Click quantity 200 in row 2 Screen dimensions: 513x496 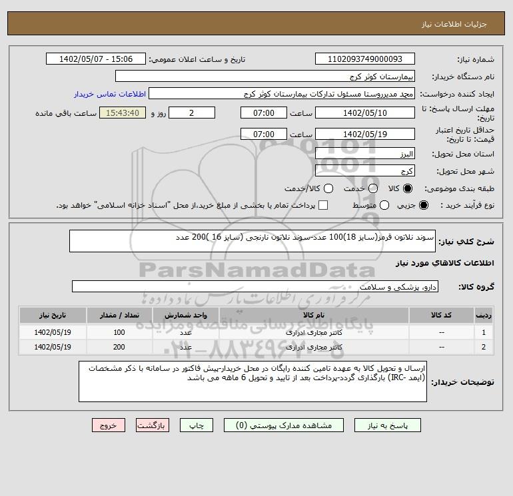tap(119, 347)
